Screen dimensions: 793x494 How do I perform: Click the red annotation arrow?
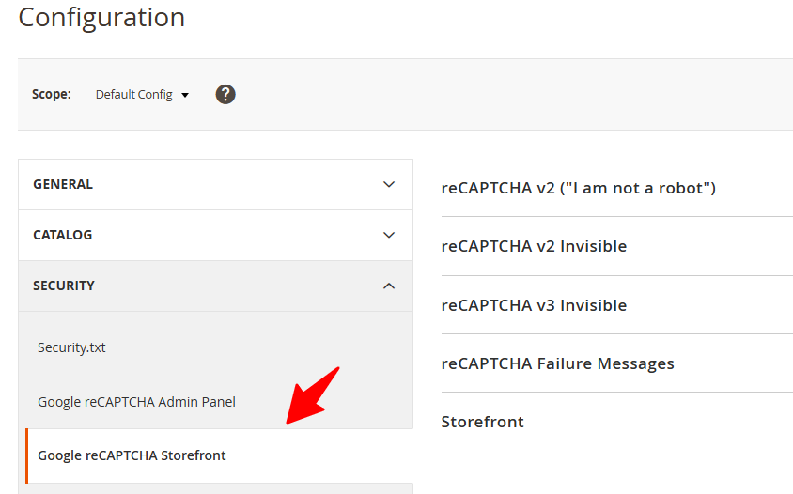312,395
